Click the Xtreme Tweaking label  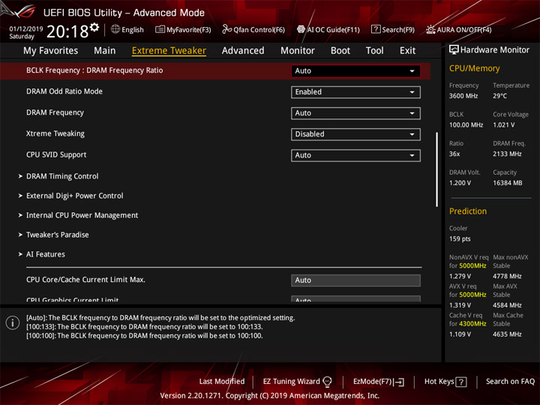(55, 133)
